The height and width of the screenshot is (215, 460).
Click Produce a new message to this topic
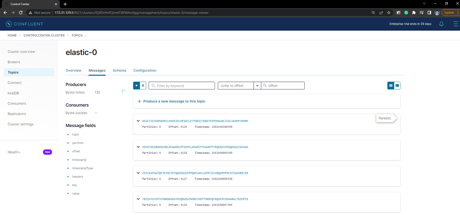click(174, 101)
